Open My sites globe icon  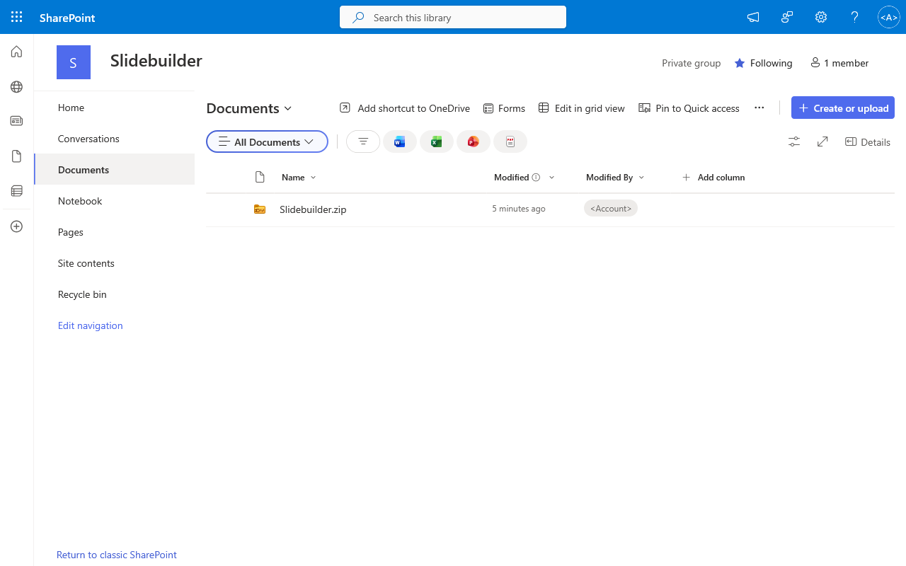(16, 87)
